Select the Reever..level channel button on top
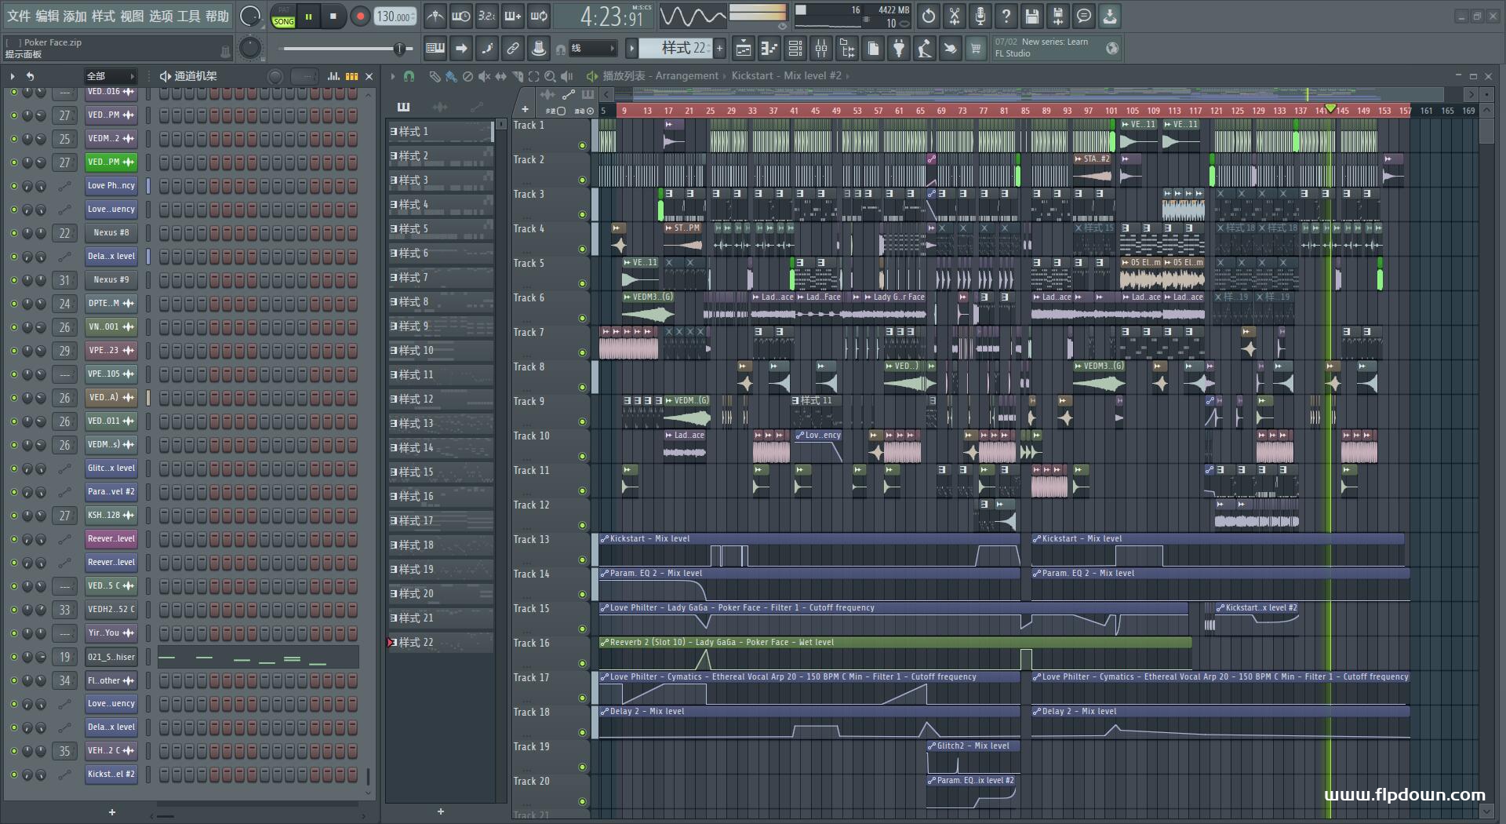Image resolution: width=1506 pixels, height=824 pixels. coord(111,539)
